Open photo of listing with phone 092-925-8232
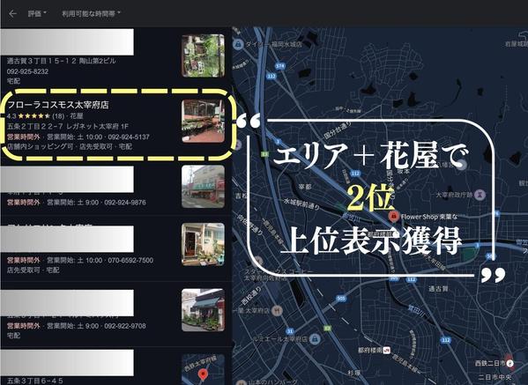528x385 pixels. point(203,56)
